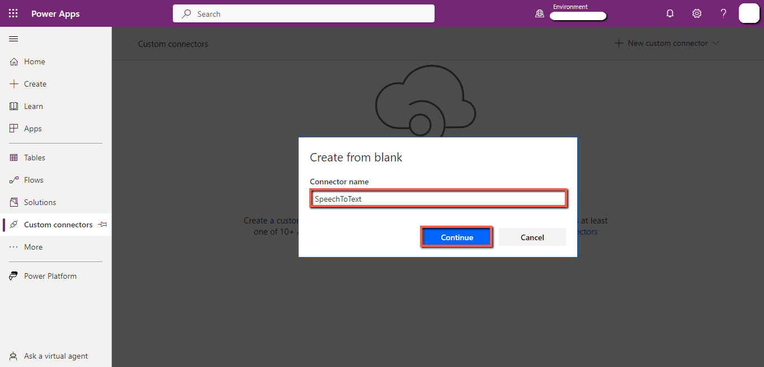The width and height of the screenshot is (764, 367).
Task: Unpin Custom connectors using pin icon
Action: [x=102, y=225]
